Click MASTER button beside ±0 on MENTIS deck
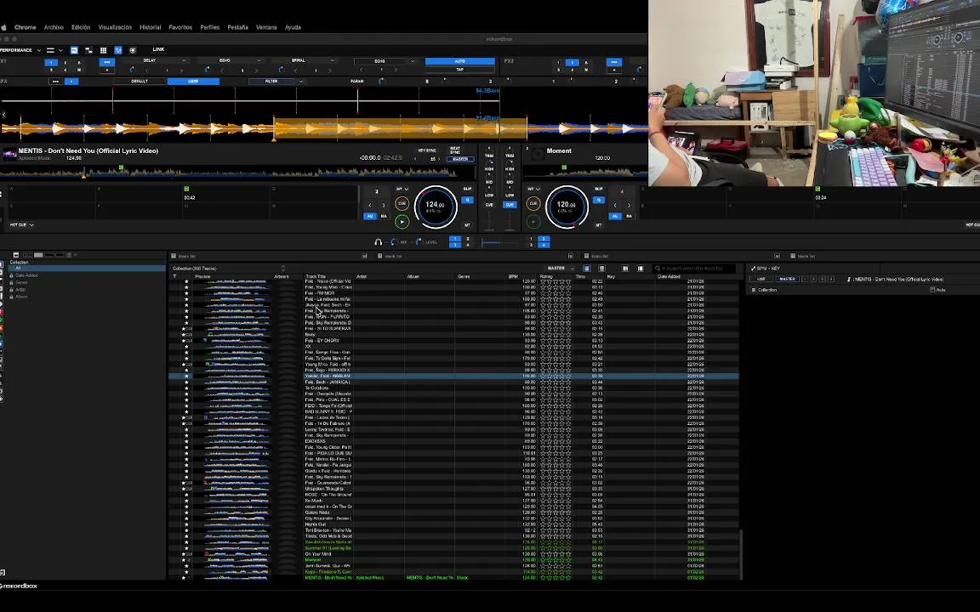The image size is (980, 612). click(x=460, y=159)
